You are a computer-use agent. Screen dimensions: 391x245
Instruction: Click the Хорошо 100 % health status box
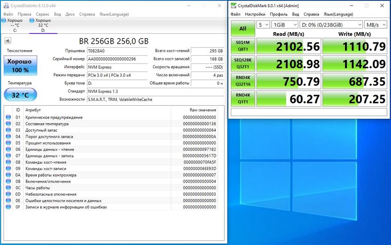click(x=20, y=66)
